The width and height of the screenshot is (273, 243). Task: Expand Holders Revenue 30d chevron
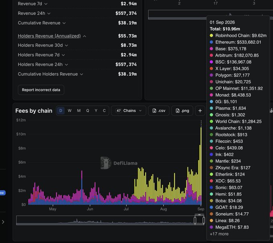coord(67,45)
